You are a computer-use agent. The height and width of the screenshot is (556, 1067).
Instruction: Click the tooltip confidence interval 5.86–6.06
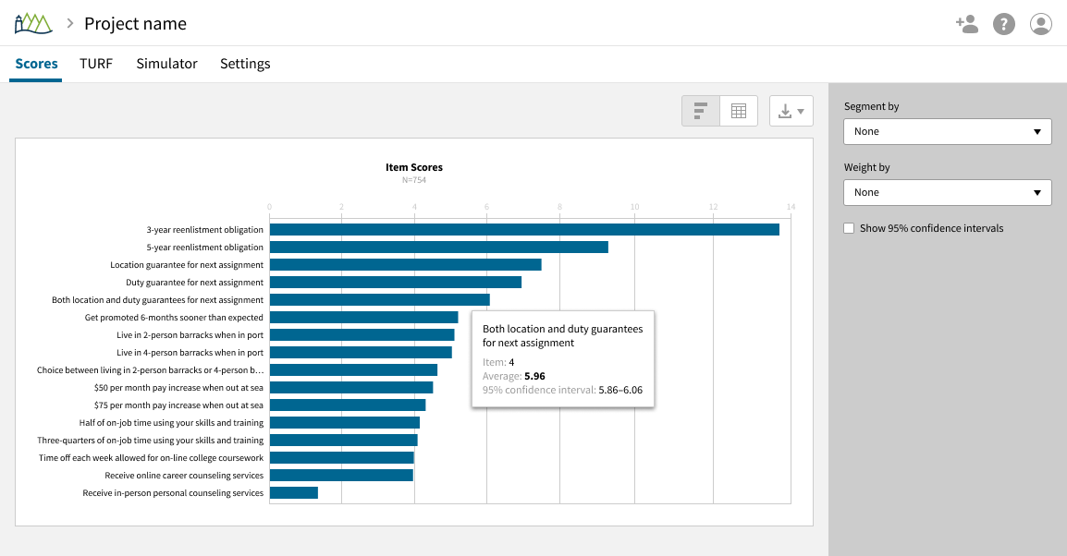click(x=620, y=390)
